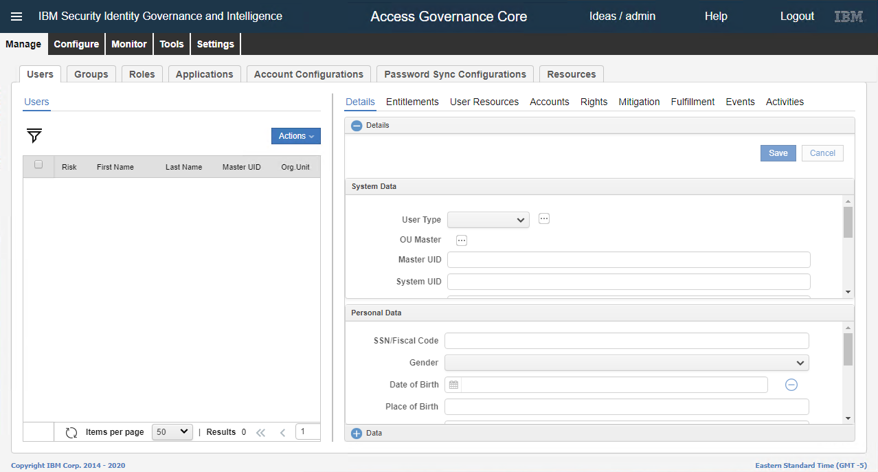Screen dimensions: 878x472
Task: Open the hamburger navigation menu
Action: coord(16,16)
